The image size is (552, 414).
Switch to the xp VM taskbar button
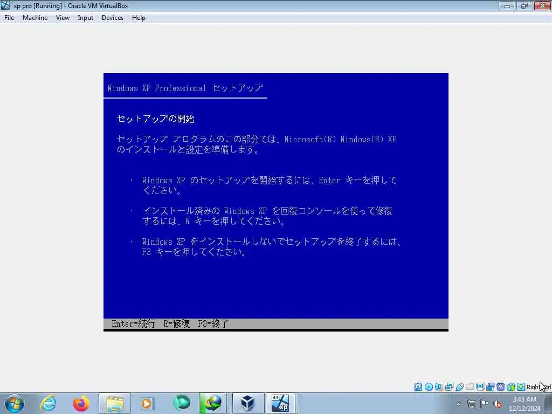click(x=280, y=403)
